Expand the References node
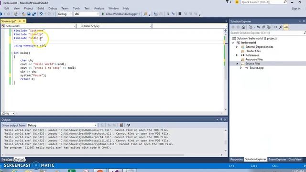The image size is (306, 172). [237, 55]
